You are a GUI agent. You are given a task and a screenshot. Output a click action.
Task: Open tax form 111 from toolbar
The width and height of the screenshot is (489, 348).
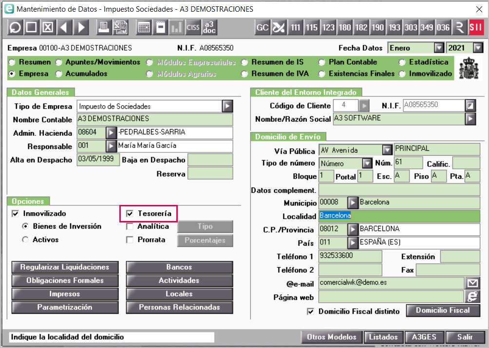coord(295,27)
